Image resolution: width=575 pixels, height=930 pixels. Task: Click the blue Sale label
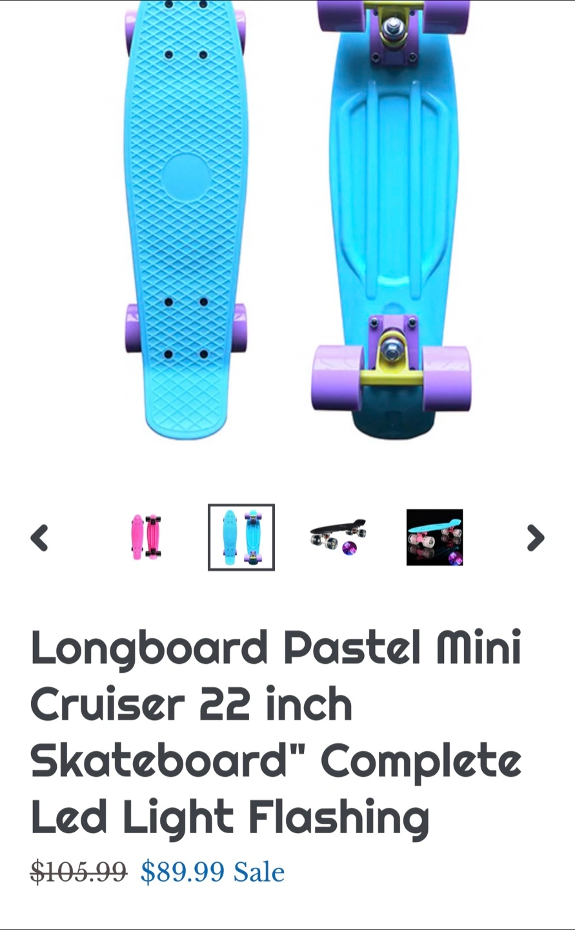coord(259,872)
